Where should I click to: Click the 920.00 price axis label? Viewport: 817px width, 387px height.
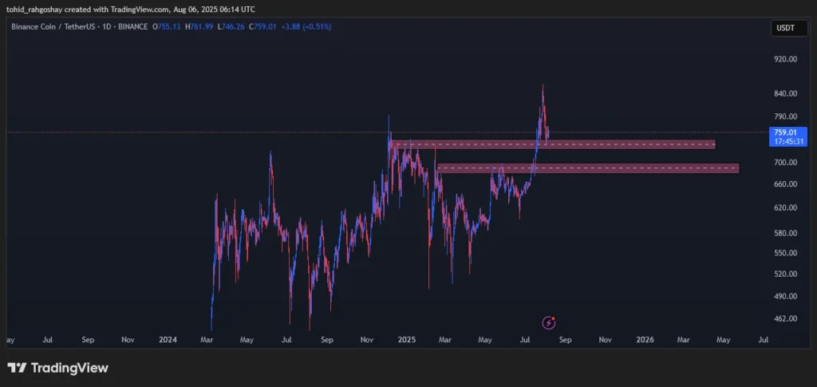coord(785,59)
